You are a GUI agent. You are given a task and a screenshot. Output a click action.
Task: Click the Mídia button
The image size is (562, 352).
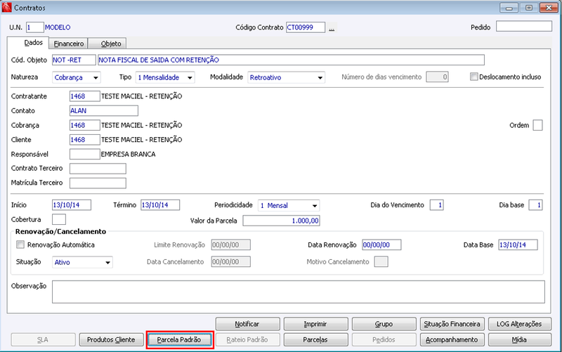(x=519, y=339)
